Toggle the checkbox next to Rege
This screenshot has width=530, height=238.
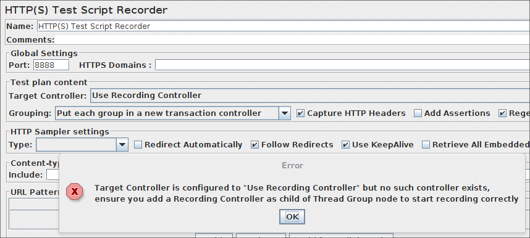pyautogui.click(x=503, y=113)
